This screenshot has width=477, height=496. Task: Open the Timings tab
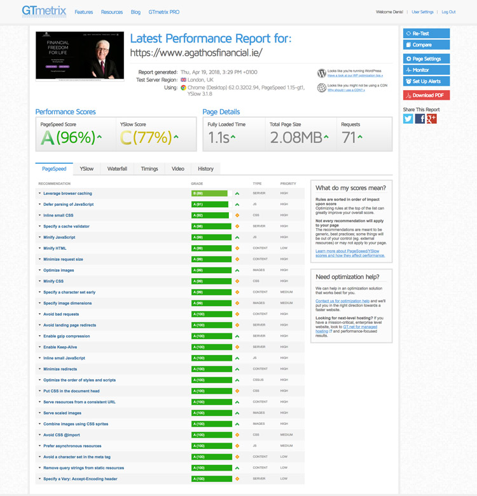click(149, 169)
